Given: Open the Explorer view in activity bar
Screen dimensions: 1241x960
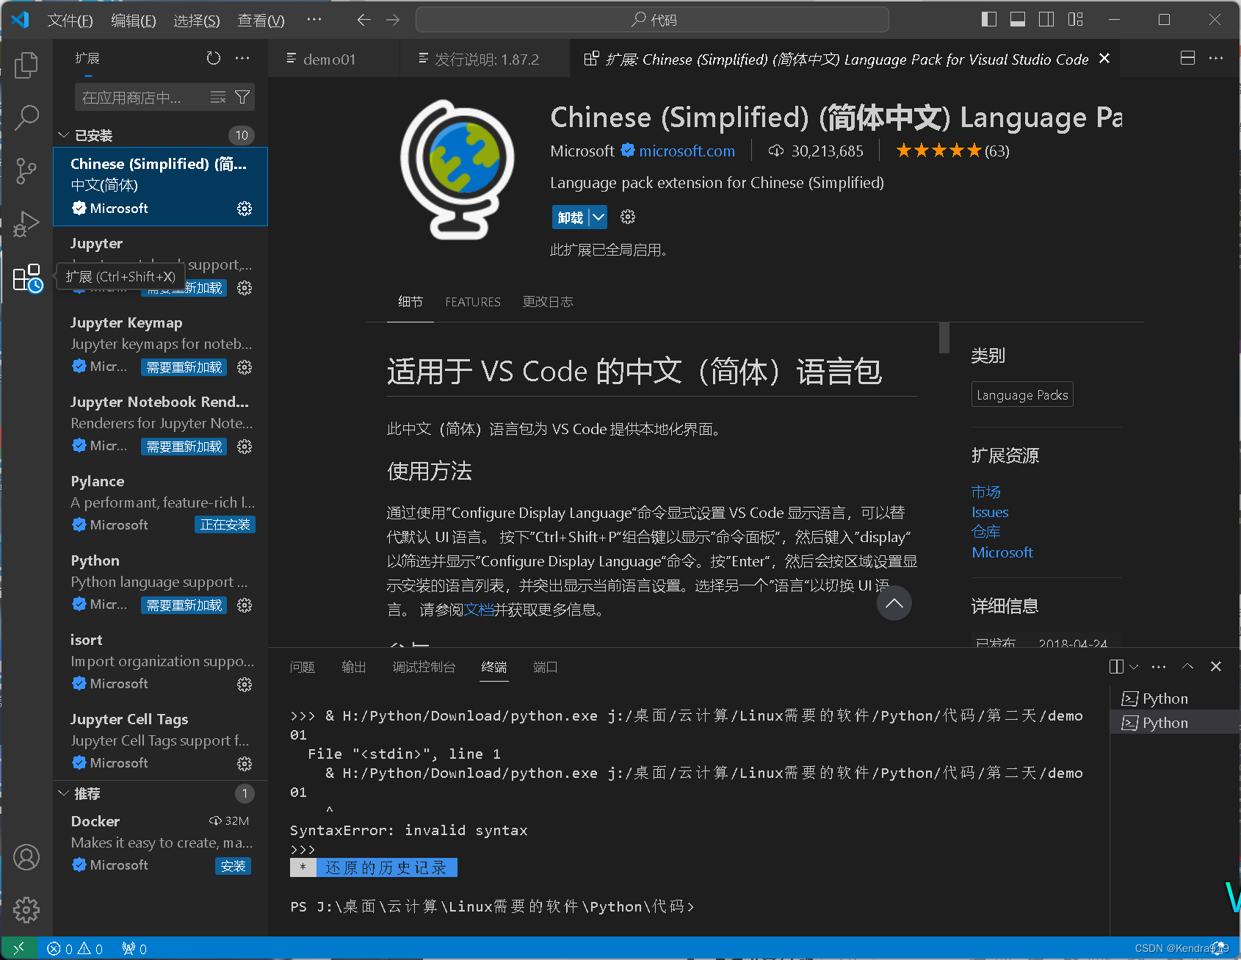Looking at the screenshot, I should pos(26,65).
